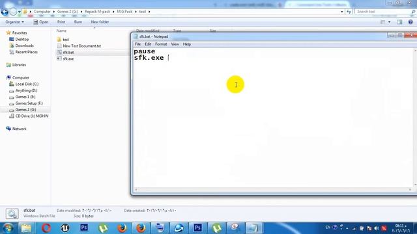Open CD Drive (I:) MOHW
Viewport: 417px width, 234px height.
click(32, 116)
